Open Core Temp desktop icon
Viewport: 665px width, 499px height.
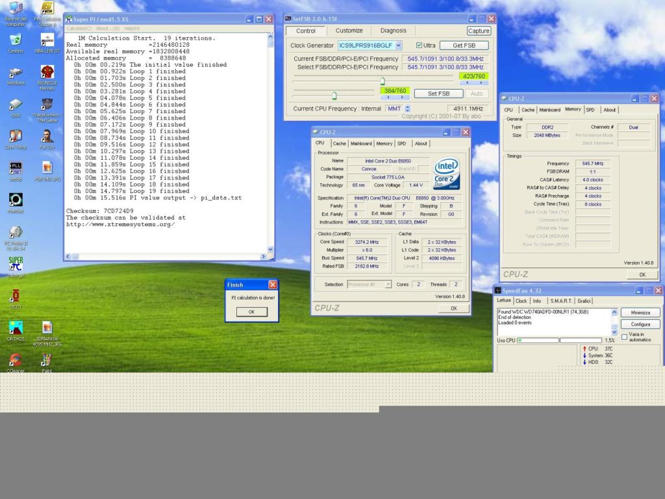pyautogui.click(x=16, y=139)
